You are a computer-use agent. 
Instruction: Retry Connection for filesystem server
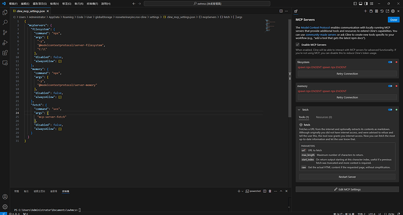tap(348, 74)
